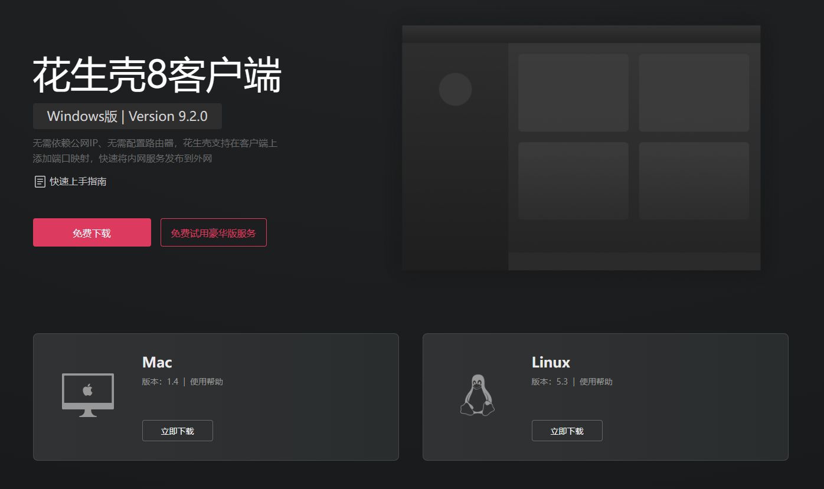This screenshot has height=489, width=824.
Task: Click the Mac version text 版本：1.4
Action: [x=160, y=382]
